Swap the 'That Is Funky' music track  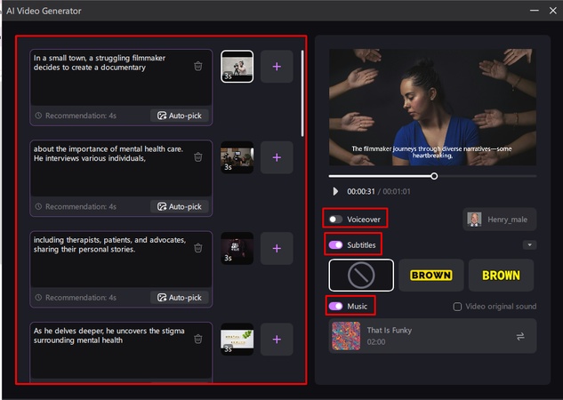520,336
